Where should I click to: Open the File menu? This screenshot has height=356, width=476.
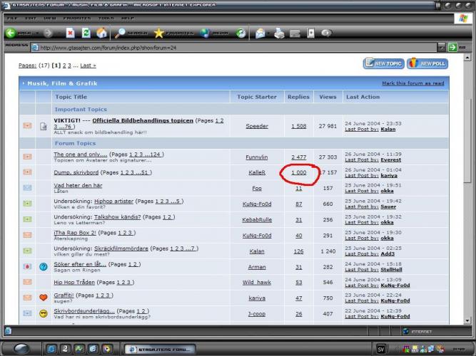(12, 17)
